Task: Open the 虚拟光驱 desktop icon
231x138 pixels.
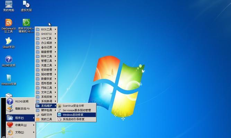Action: click(26, 6)
